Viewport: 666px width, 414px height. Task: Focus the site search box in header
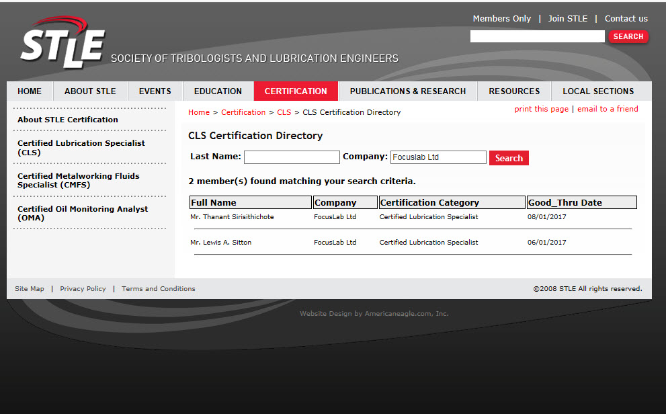tap(537, 36)
